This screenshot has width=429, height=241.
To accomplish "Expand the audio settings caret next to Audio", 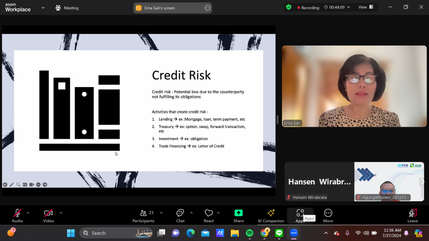I will pos(28,213).
